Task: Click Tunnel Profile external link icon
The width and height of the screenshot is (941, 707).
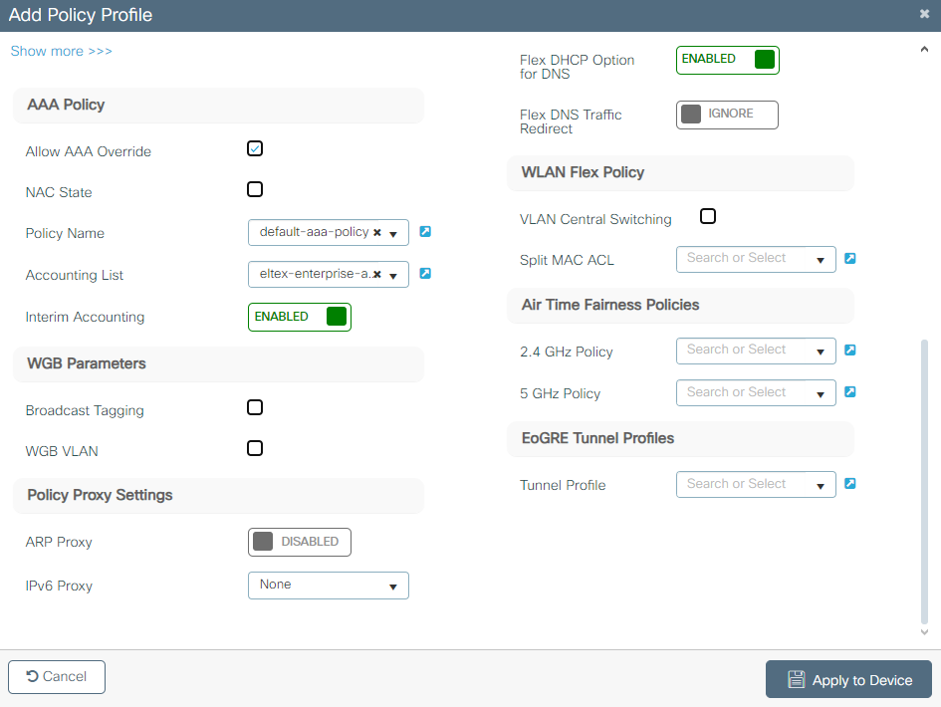Action: (850, 484)
